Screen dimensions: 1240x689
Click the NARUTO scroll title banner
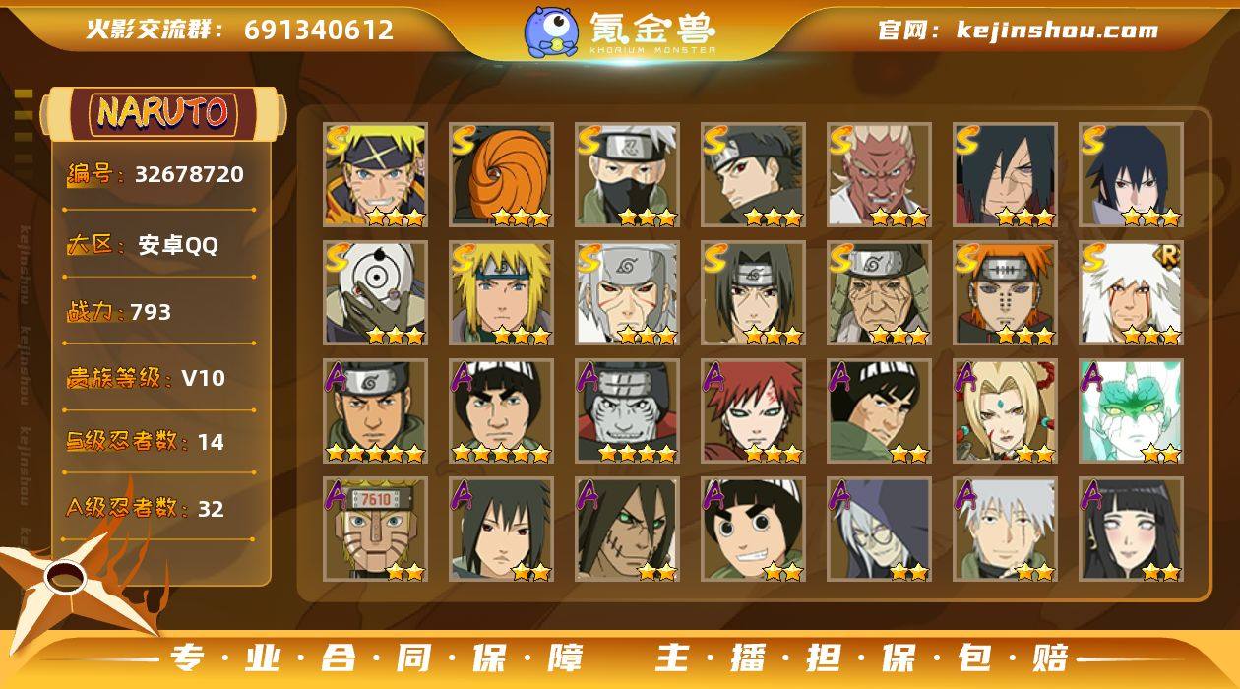click(162, 113)
